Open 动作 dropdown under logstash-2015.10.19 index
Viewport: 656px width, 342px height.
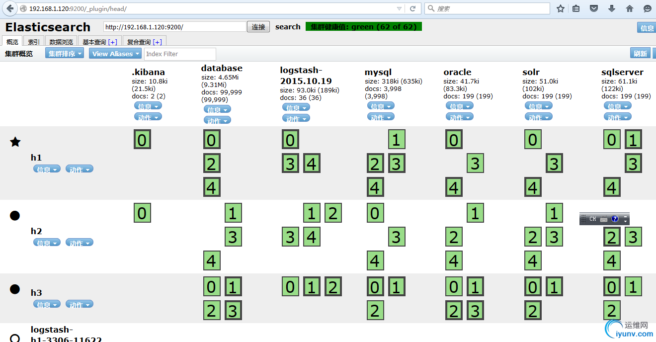[296, 118]
